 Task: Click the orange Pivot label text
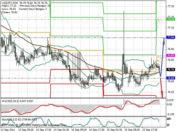162,57
